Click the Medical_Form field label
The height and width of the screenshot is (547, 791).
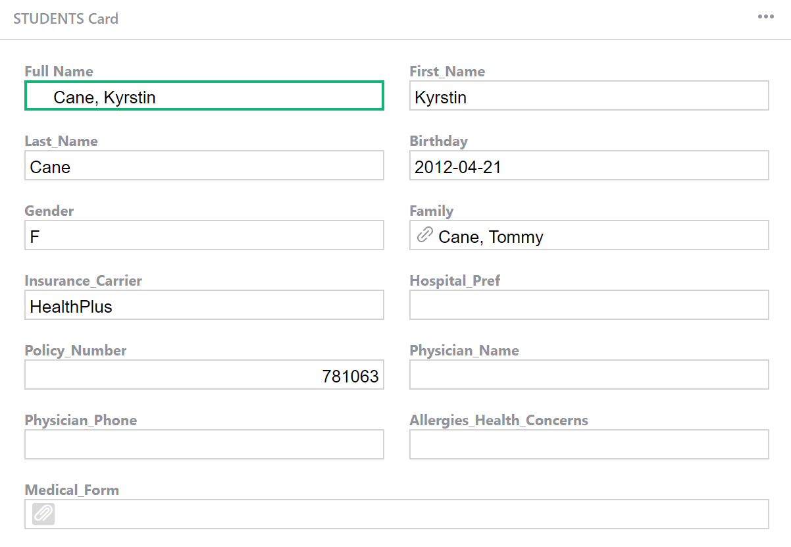[x=72, y=490]
